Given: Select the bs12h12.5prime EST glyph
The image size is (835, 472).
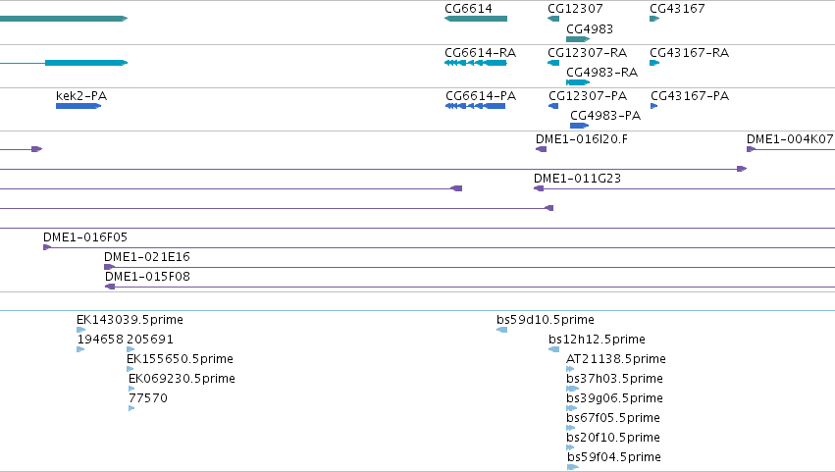Looking at the screenshot, I should click(x=553, y=349).
